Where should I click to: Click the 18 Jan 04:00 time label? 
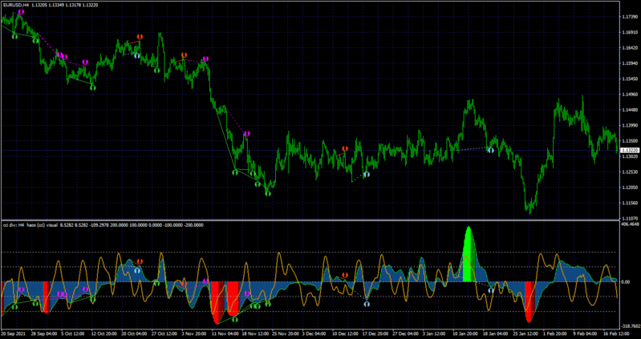tap(495, 333)
